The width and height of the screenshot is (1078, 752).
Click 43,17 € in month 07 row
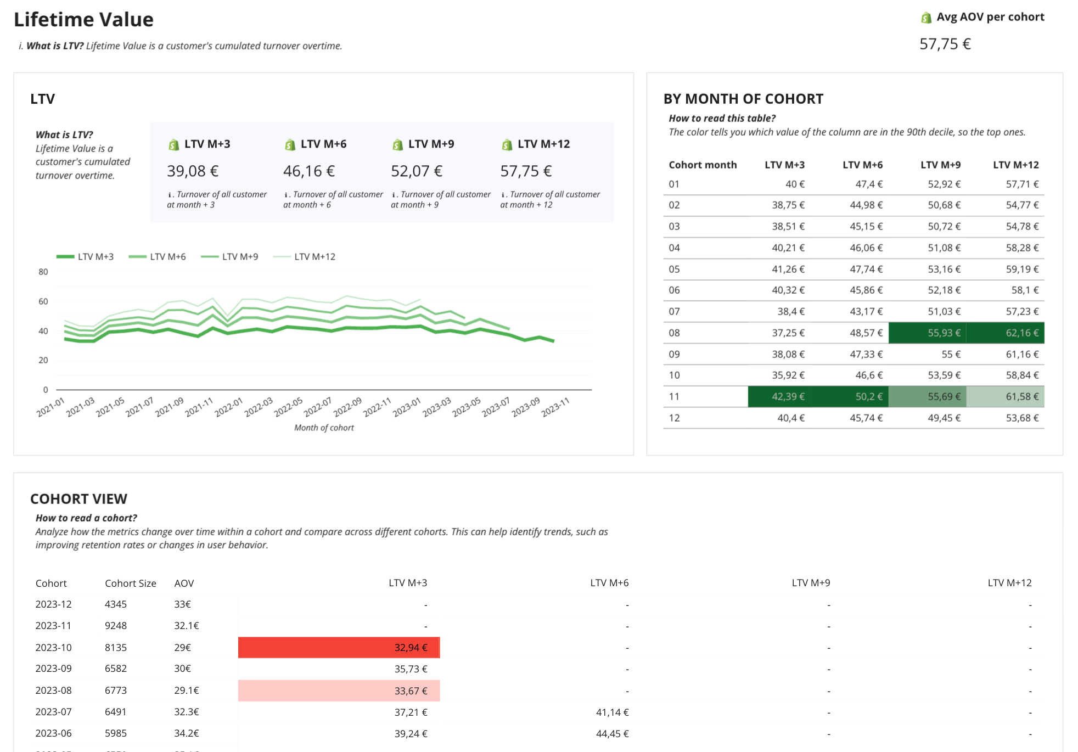866,312
